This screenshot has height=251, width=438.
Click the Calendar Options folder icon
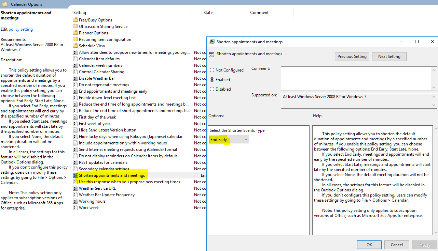coord(5,4)
